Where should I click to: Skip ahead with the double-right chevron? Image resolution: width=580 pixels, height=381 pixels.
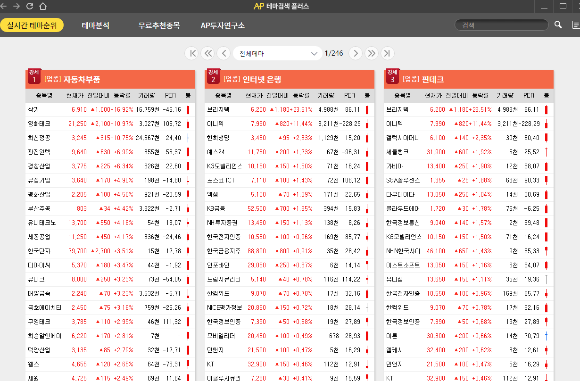pyautogui.click(x=372, y=53)
